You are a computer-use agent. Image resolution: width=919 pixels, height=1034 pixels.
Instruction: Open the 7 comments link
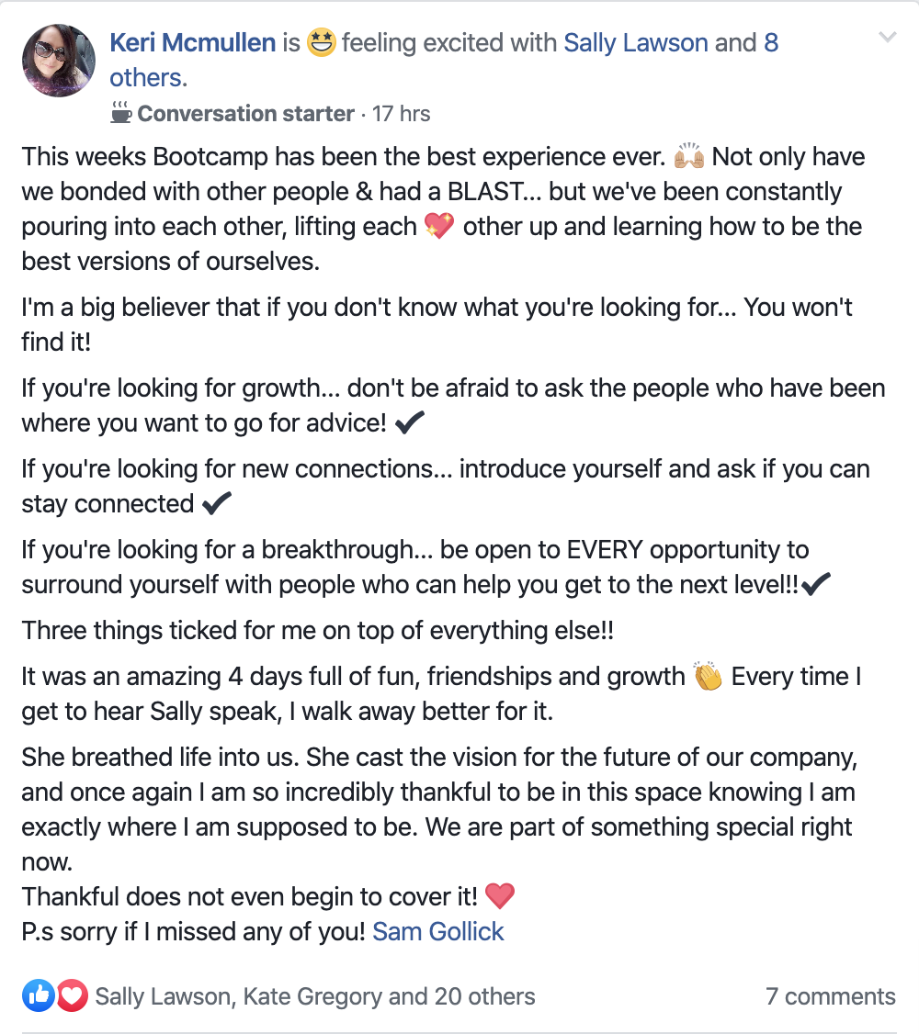pyautogui.click(x=830, y=996)
